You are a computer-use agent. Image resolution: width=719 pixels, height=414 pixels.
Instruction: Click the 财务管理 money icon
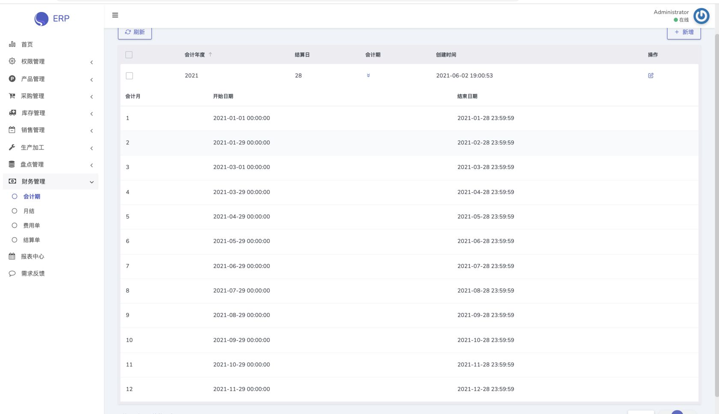click(12, 181)
